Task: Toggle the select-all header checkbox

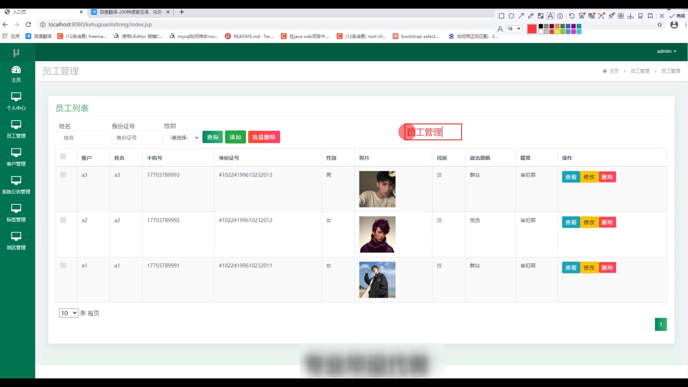Action: (x=63, y=157)
